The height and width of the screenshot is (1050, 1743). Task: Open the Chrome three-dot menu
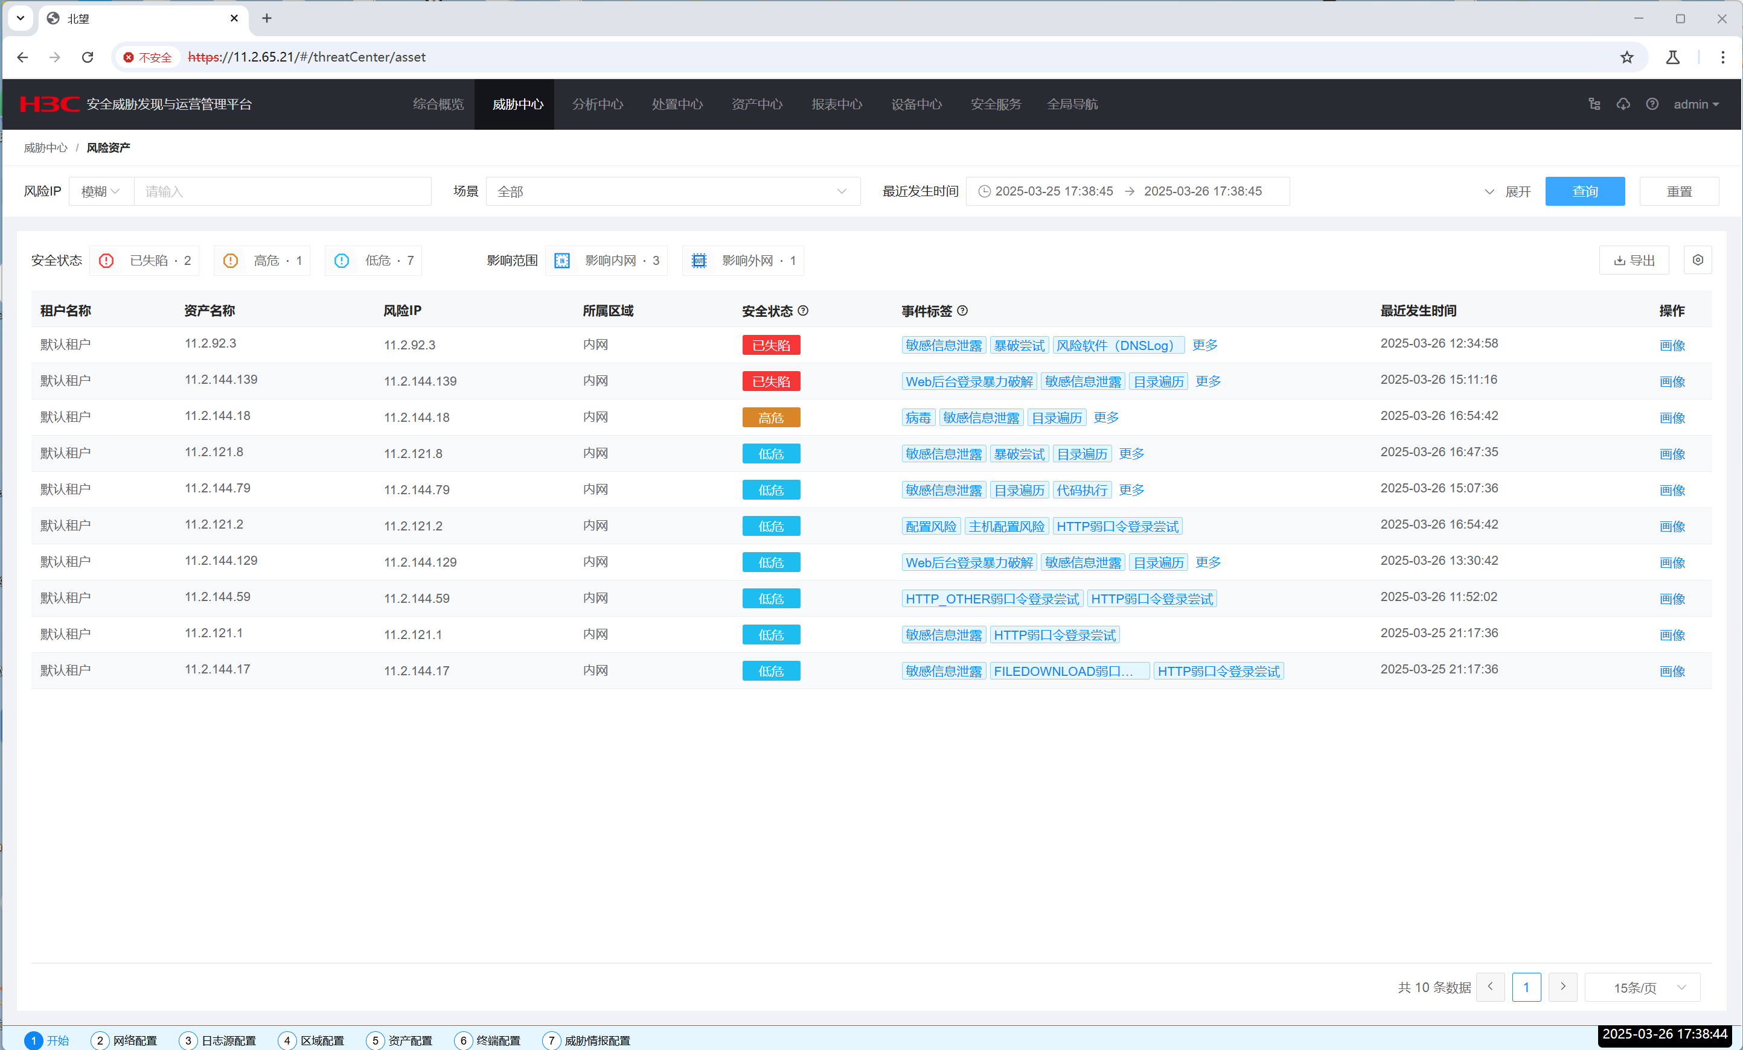point(1722,57)
